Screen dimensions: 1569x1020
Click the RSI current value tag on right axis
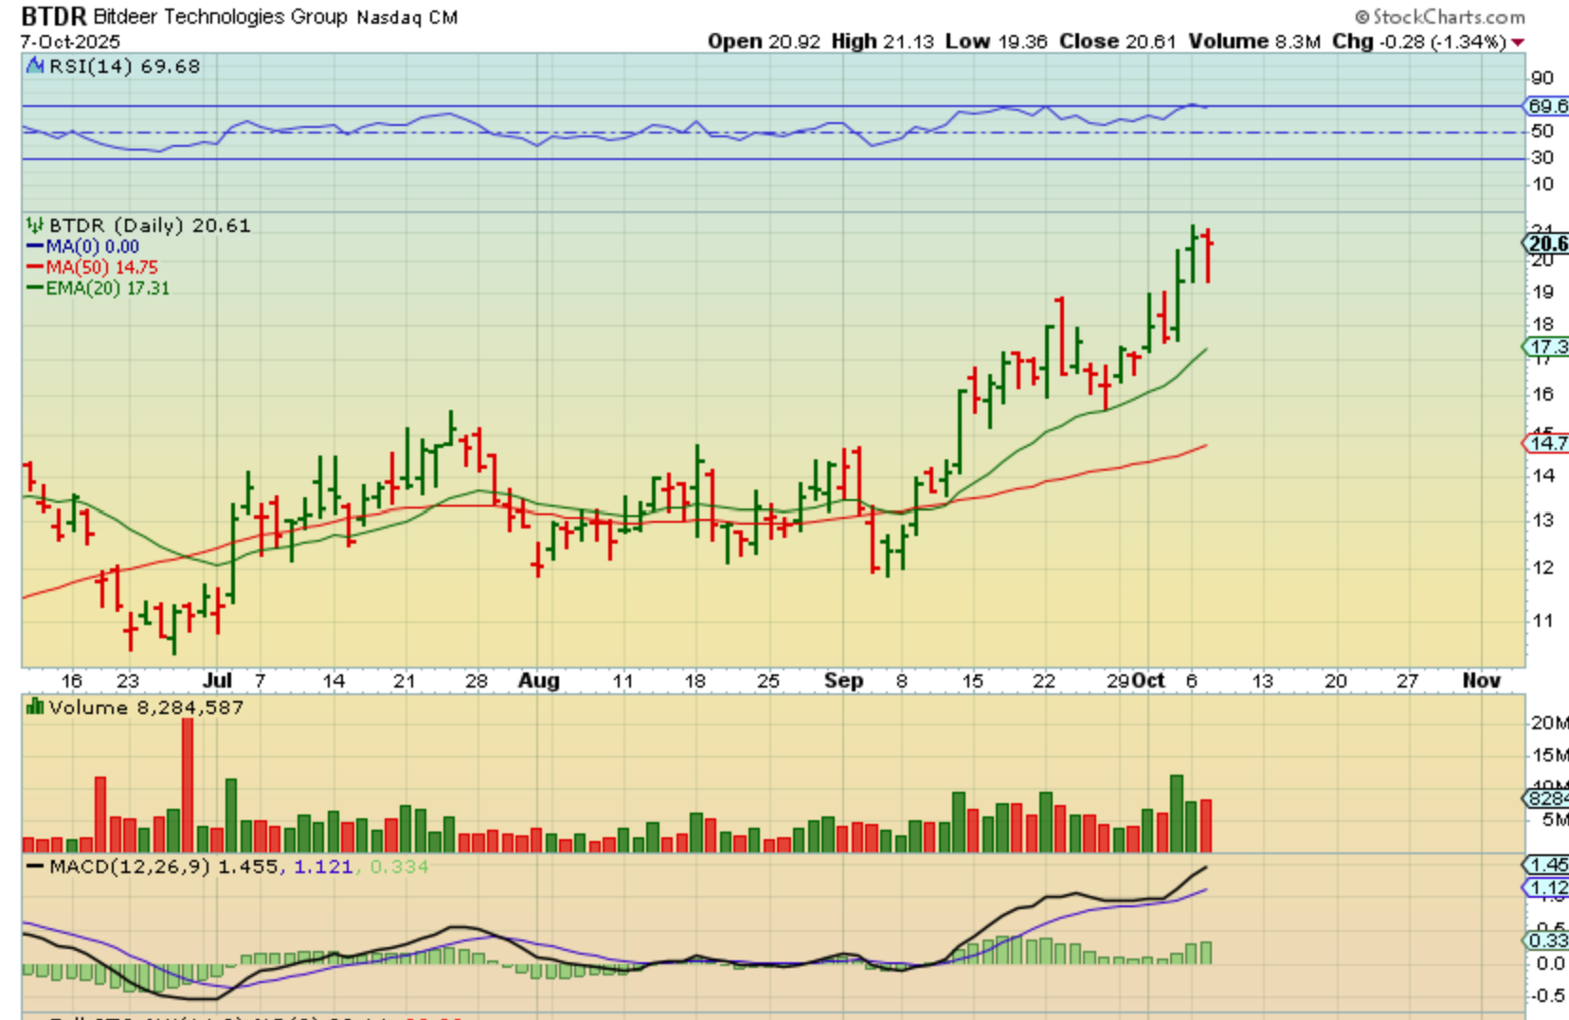pos(1545,106)
